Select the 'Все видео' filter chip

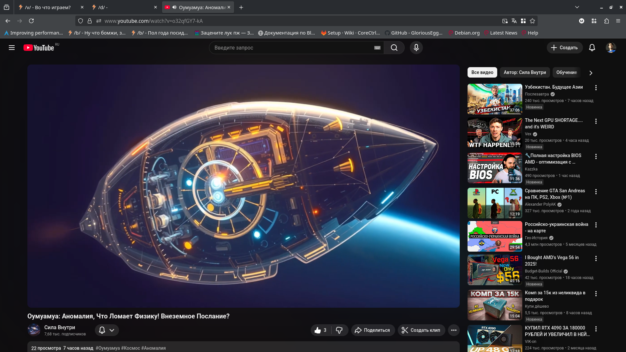pos(482,72)
